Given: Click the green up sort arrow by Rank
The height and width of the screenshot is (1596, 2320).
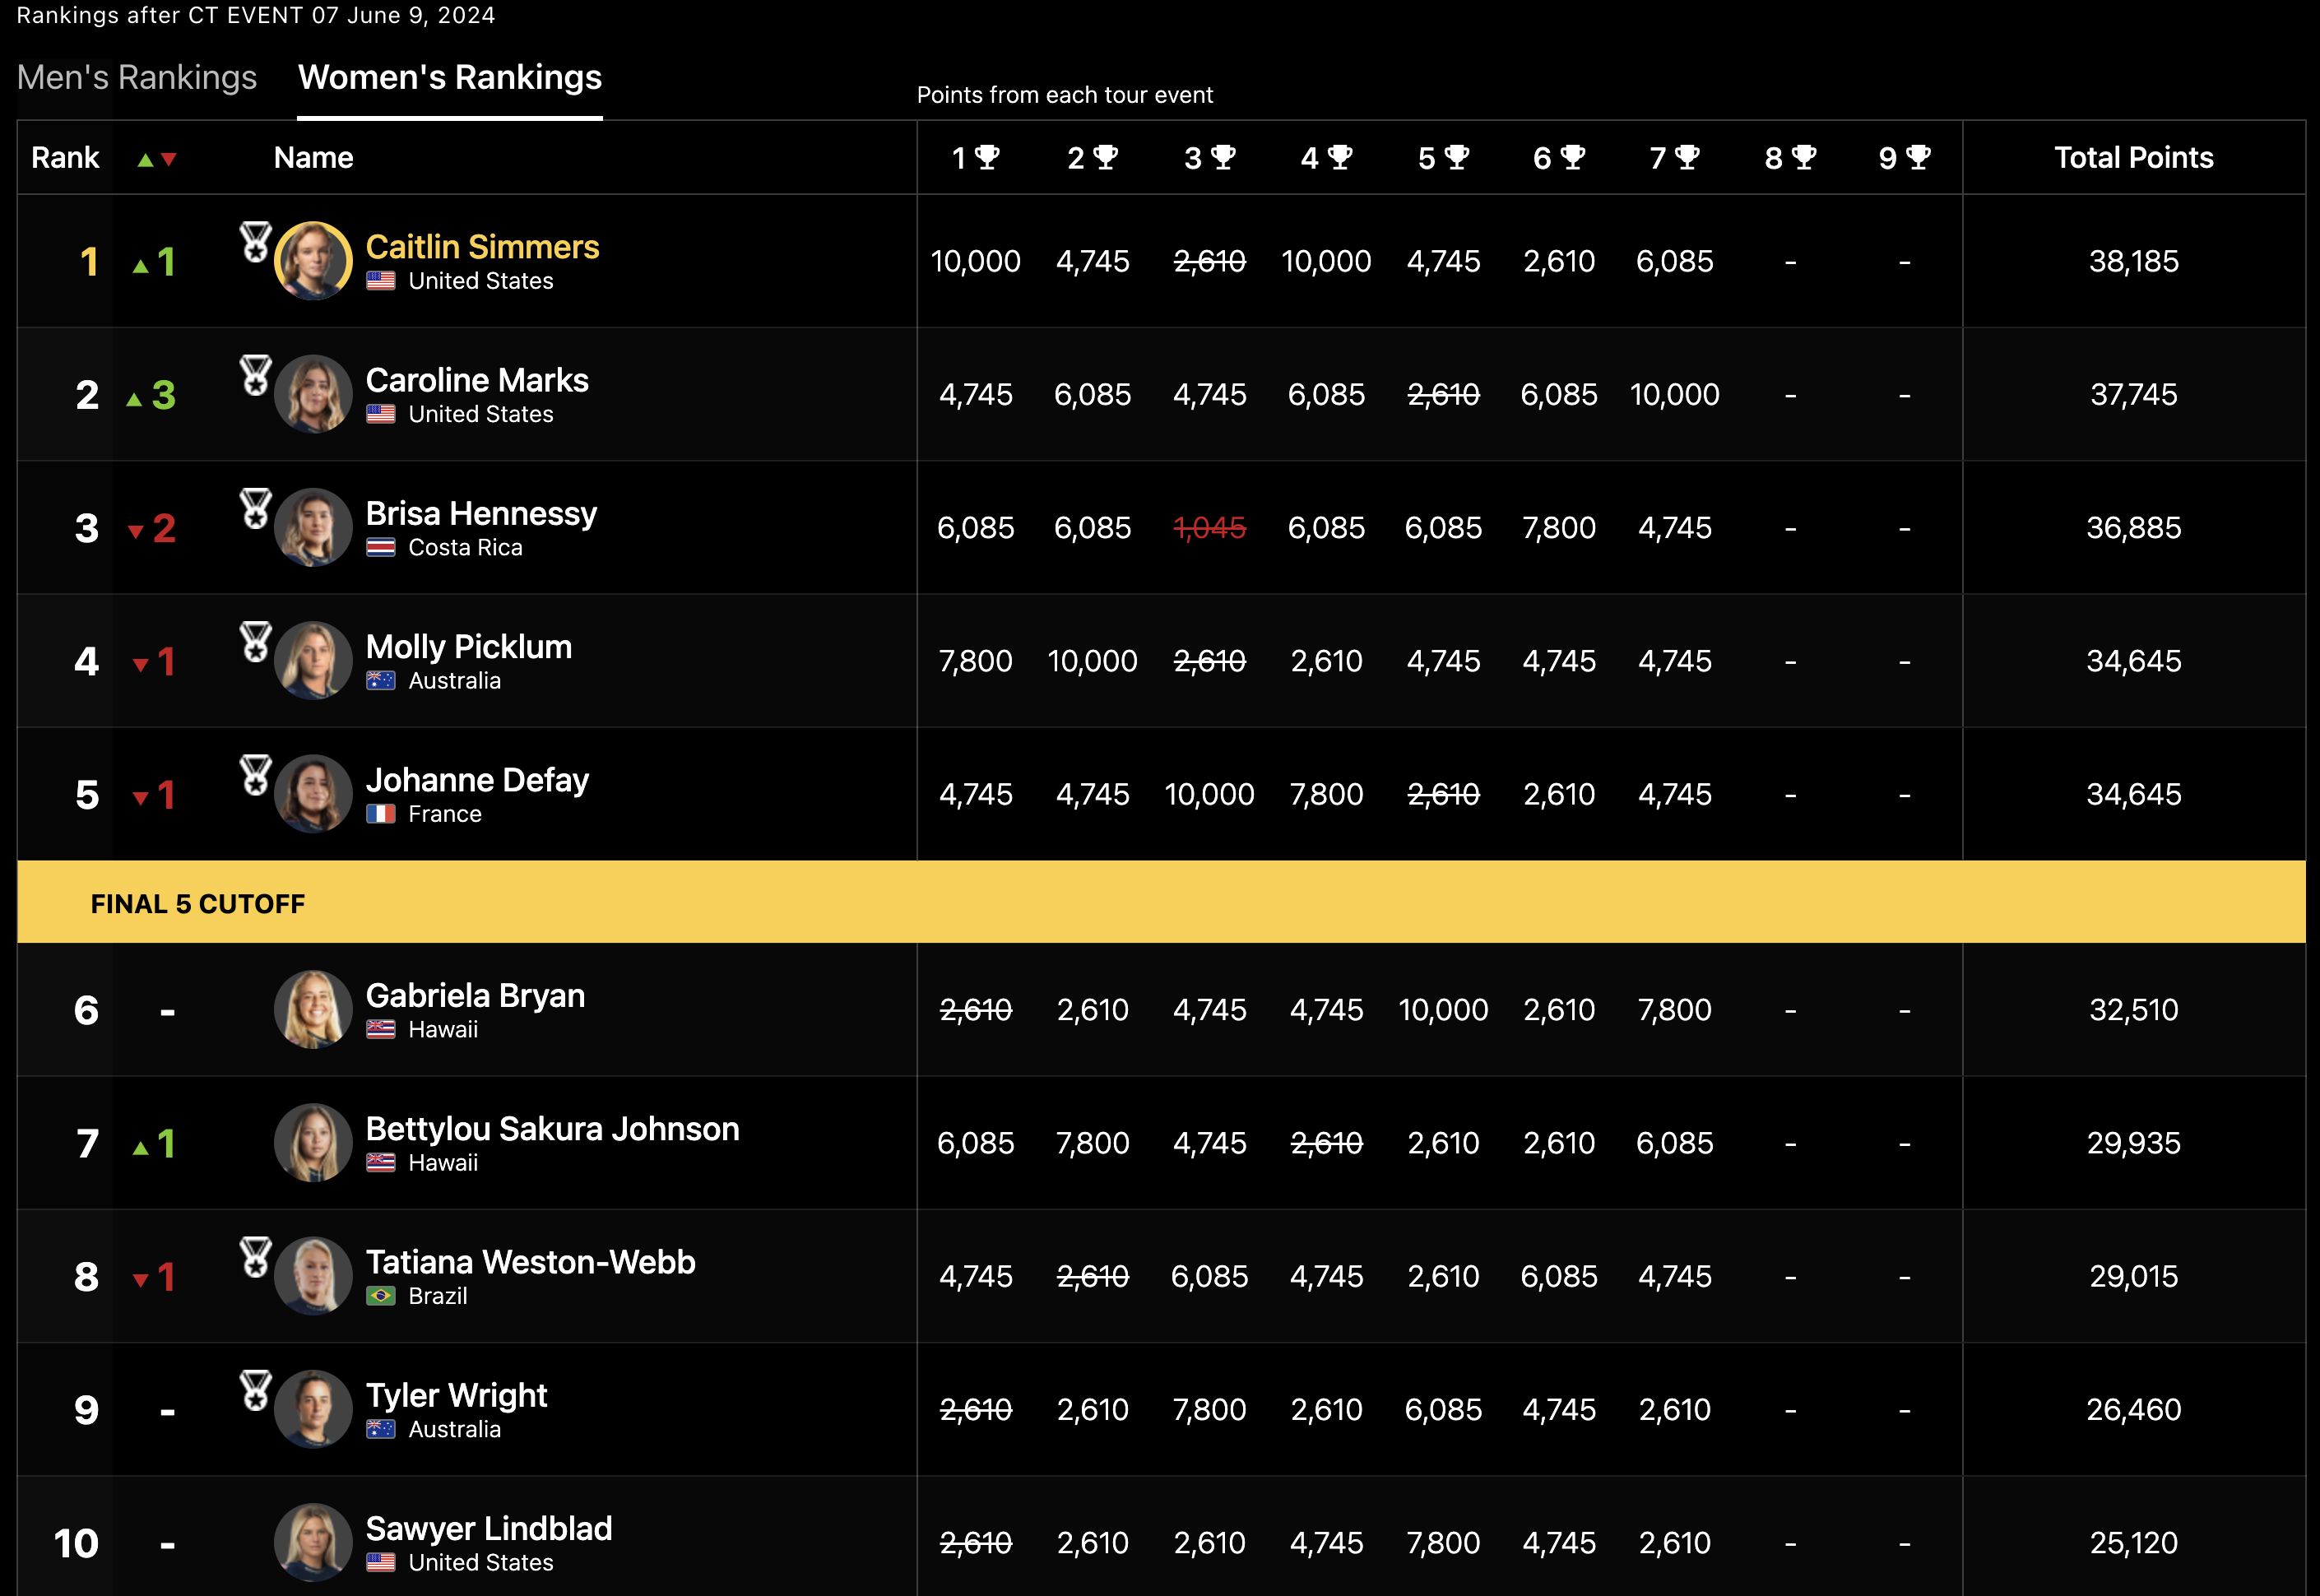Looking at the screenshot, I should point(145,160).
